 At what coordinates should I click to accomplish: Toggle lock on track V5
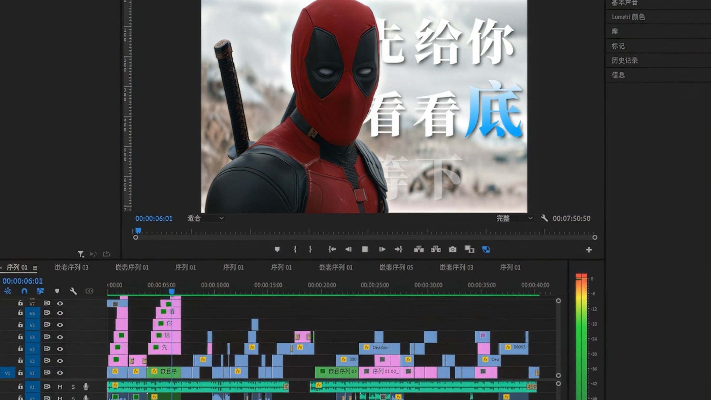pyautogui.click(x=20, y=325)
